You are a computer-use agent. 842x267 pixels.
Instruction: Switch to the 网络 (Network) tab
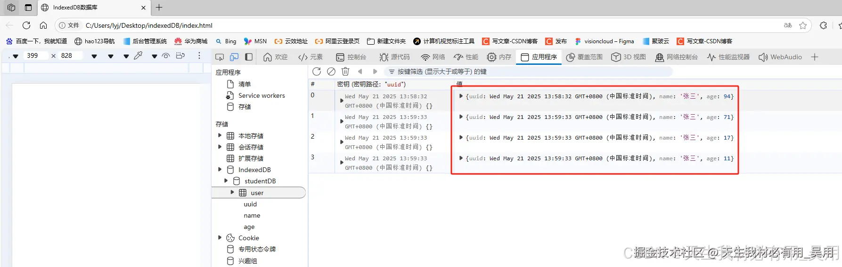pyautogui.click(x=433, y=57)
